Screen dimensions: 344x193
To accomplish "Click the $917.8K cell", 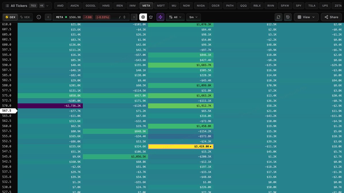I will [116, 96].
